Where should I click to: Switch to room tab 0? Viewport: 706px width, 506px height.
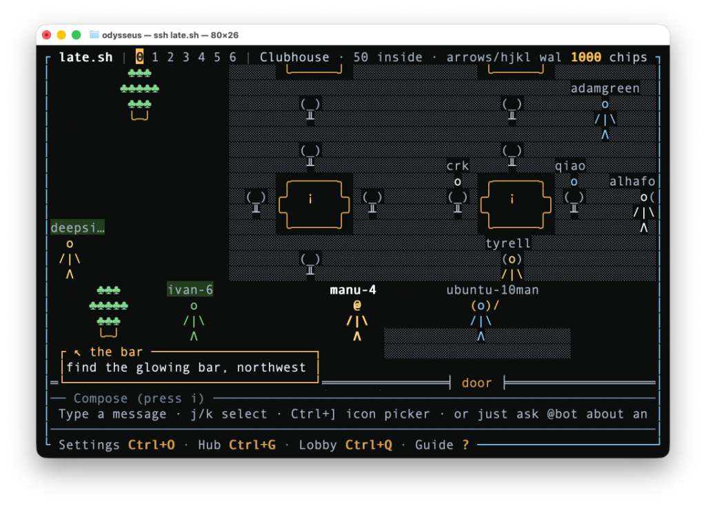(x=139, y=57)
